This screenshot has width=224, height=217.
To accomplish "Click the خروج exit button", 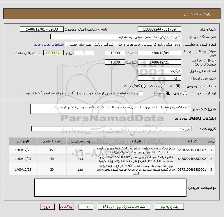I will (47, 207).
